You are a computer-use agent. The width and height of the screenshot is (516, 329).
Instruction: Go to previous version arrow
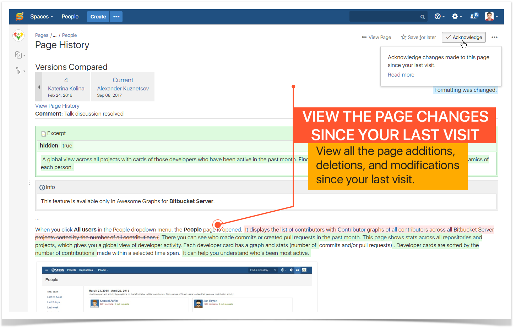[39, 87]
